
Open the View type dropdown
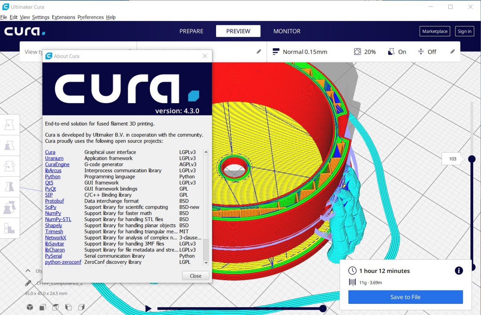pyautogui.click(x=78, y=52)
